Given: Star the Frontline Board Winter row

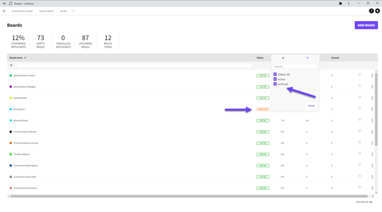Looking at the screenshot, I should point(360,131).
